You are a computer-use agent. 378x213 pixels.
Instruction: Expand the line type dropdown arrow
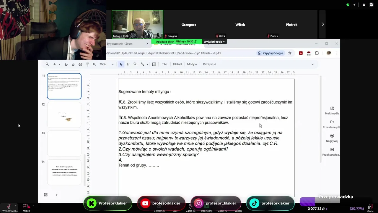[x=147, y=64]
